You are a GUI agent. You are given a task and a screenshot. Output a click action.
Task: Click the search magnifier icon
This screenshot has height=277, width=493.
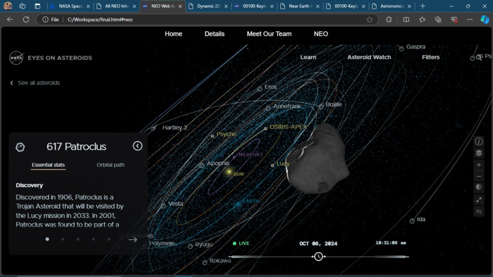[x=479, y=57]
